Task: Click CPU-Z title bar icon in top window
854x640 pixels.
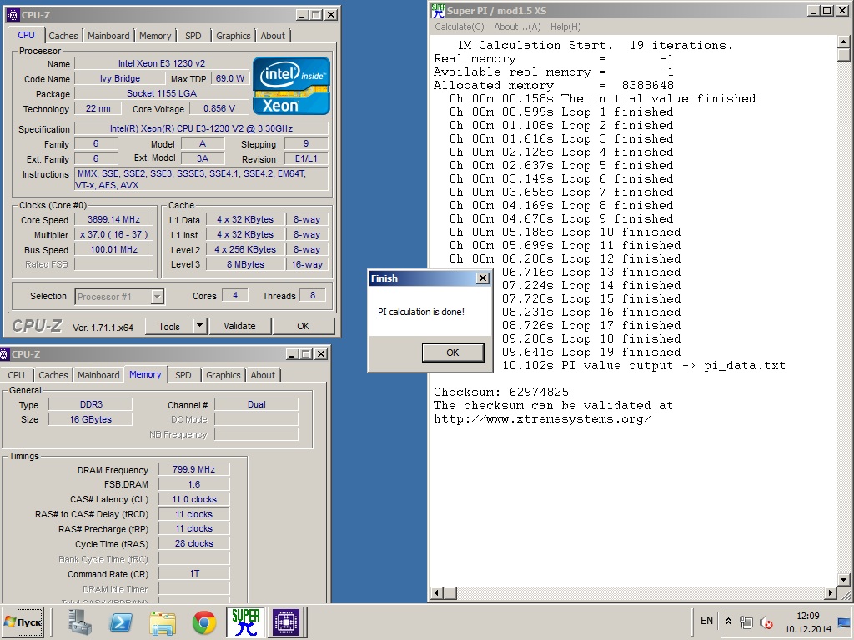Action: tap(13, 15)
